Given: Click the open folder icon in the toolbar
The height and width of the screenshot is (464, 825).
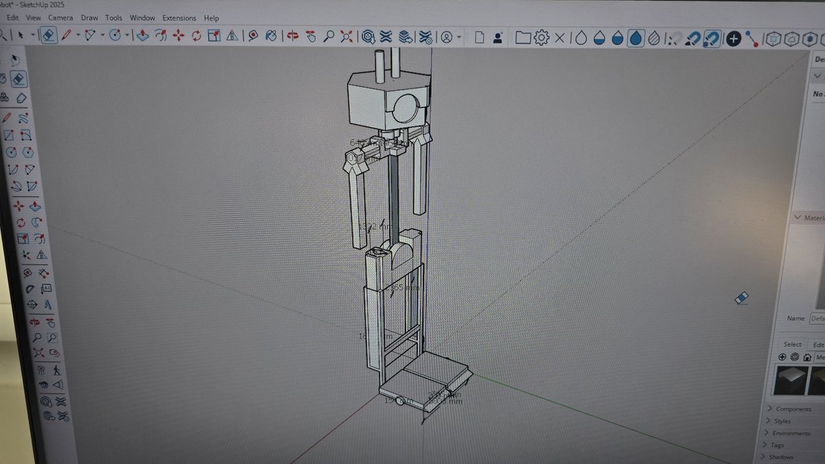Looking at the screenshot, I should point(522,37).
